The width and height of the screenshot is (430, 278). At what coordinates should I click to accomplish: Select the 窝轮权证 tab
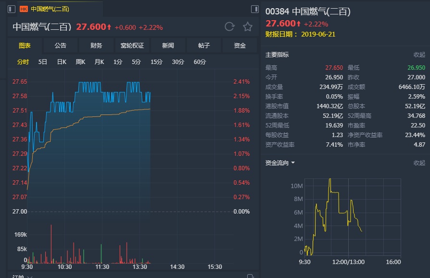click(132, 46)
